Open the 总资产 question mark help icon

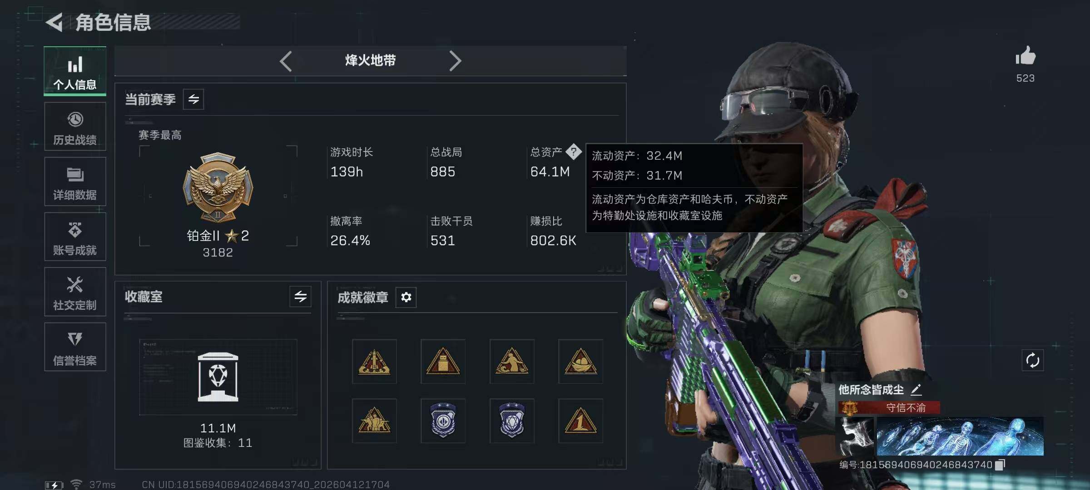[574, 152]
